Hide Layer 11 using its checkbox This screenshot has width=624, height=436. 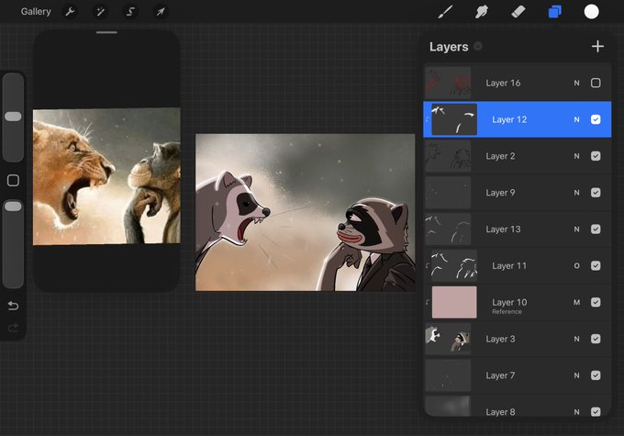pyautogui.click(x=596, y=265)
